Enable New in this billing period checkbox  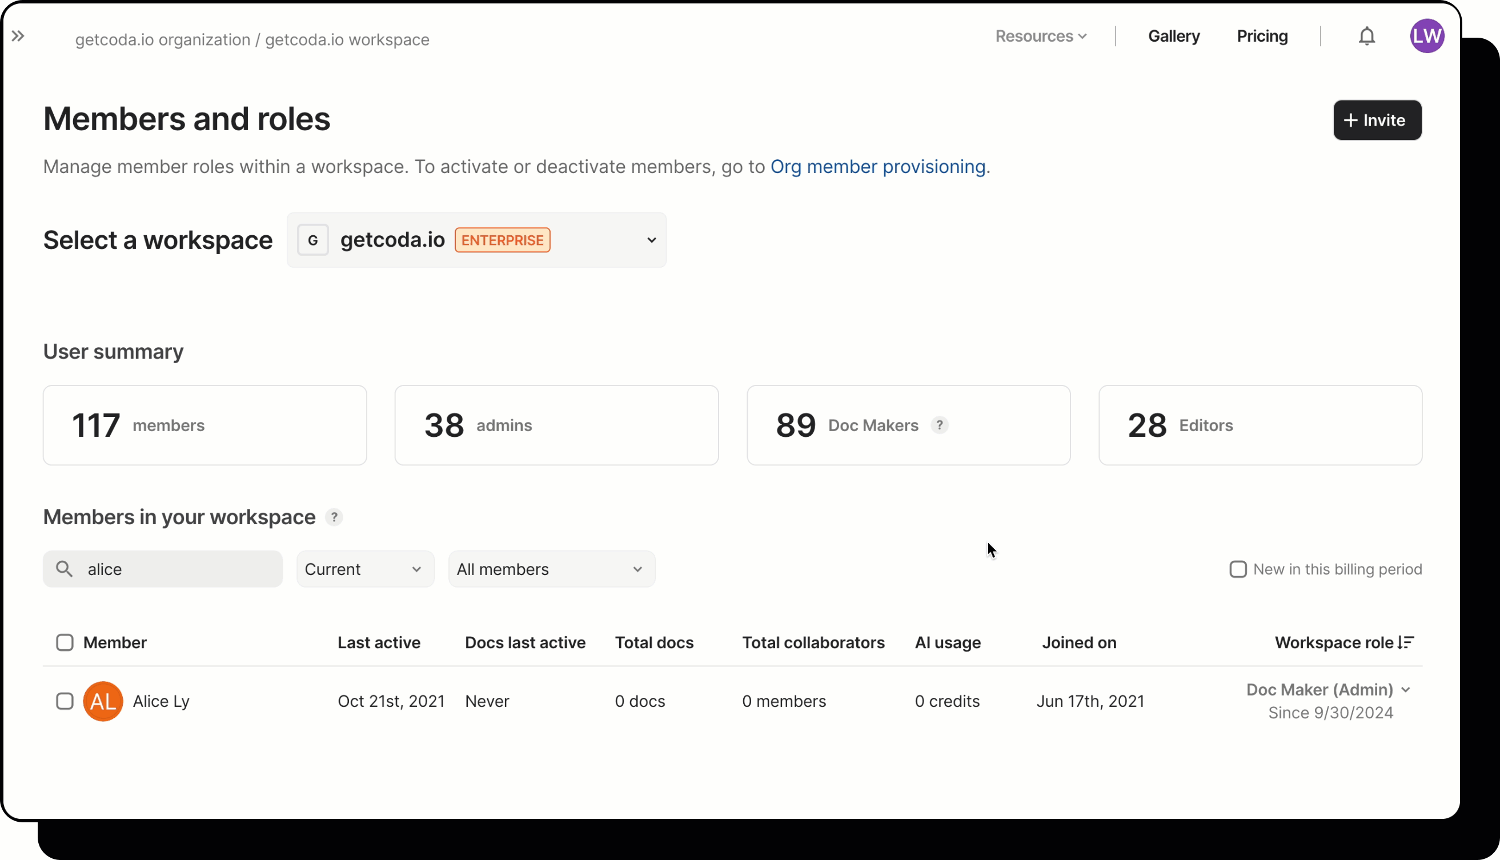pos(1238,569)
